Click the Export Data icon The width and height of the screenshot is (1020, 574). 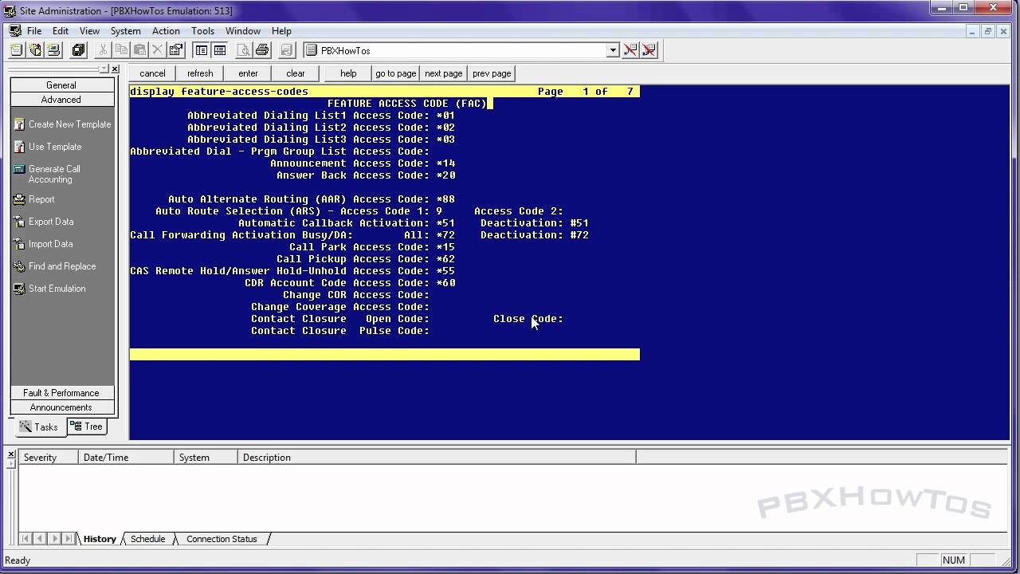click(19, 222)
